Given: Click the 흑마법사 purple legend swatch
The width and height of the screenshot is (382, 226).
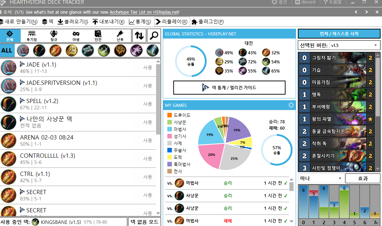Looking at the screenshot, I should (169, 164).
